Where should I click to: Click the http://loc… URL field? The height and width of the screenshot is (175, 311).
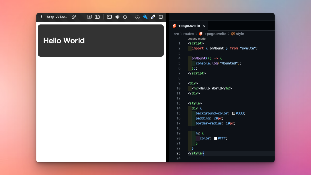[x=57, y=17]
